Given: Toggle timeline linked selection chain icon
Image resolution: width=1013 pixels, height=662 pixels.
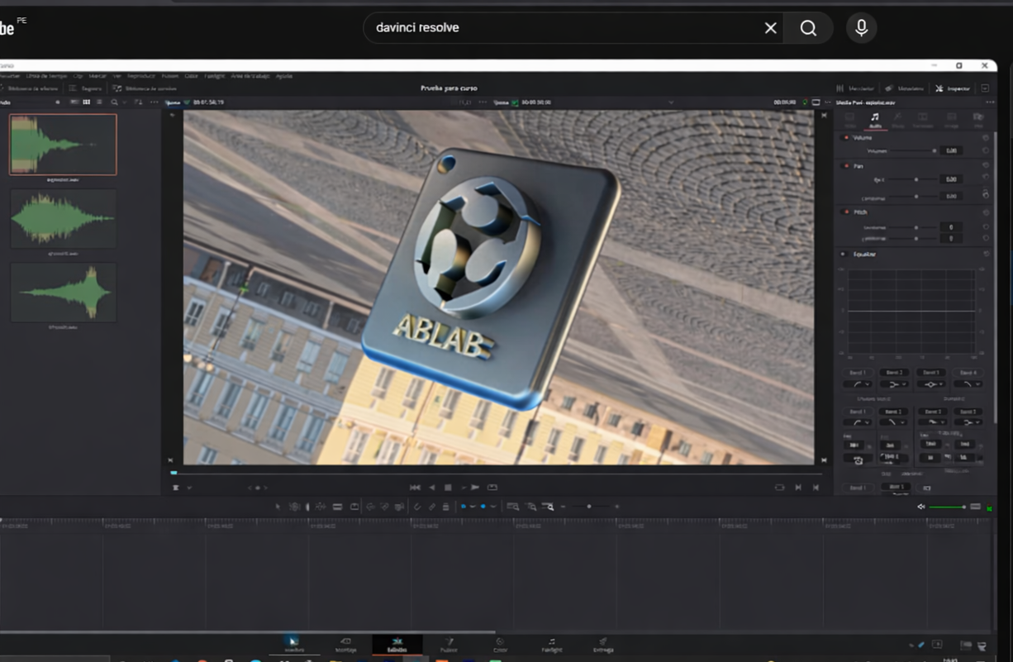Looking at the screenshot, I should [431, 506].
